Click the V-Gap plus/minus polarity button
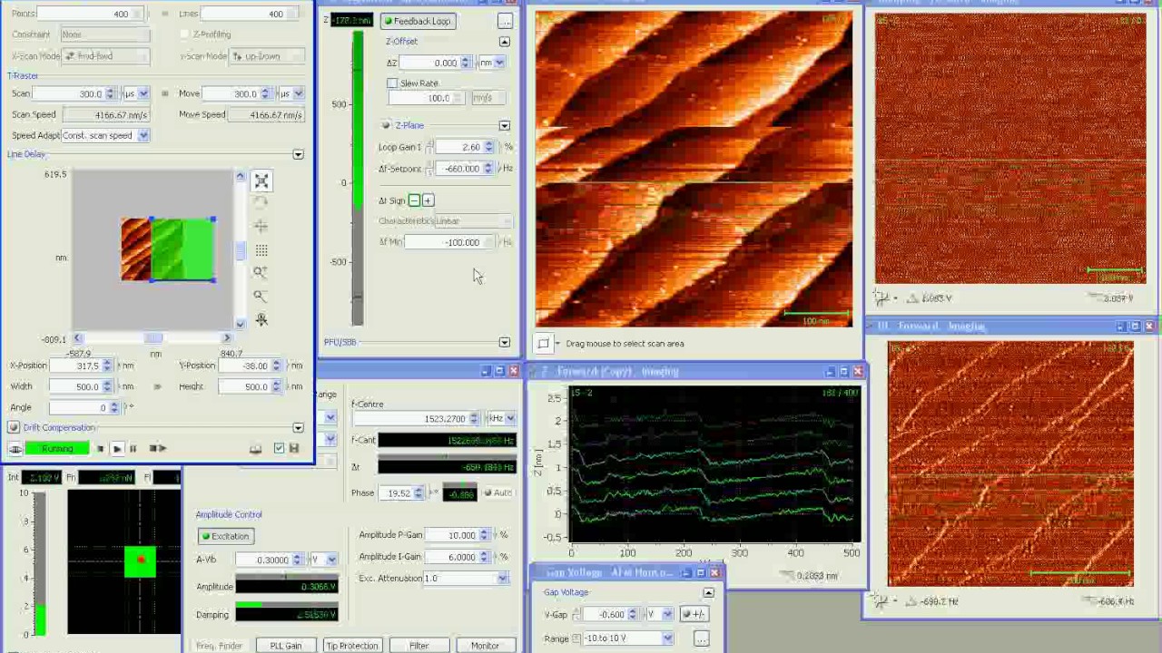This screenshot has width=1162, height=653. pyautogui.click(x=694, y=614)
